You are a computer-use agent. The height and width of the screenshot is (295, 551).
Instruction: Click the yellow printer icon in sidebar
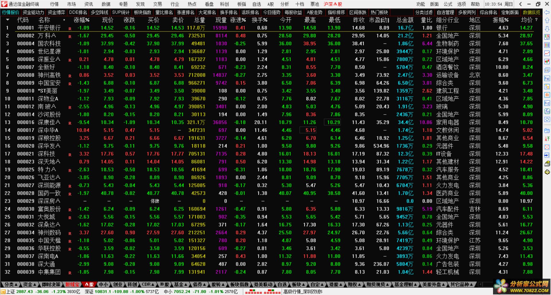tap(547, 164)
